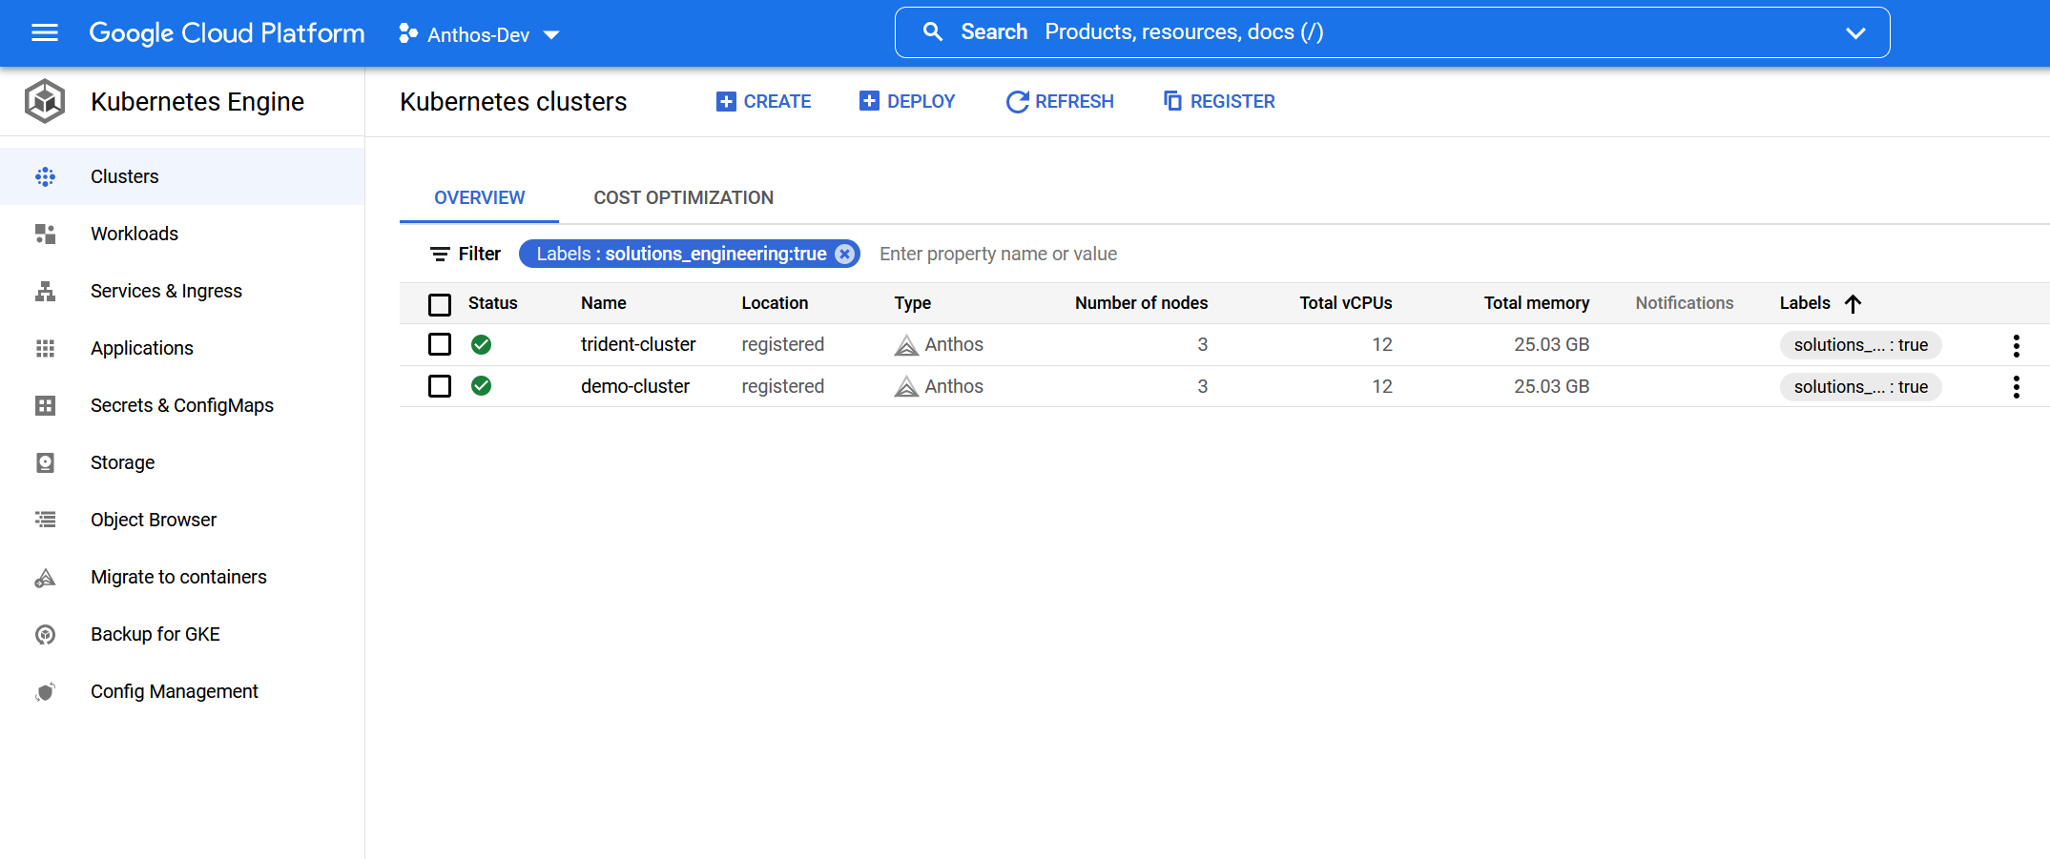The width and height of the screenshot is (2050, 859).
Task: Click the REGISTER button
Action: [1219, 101]
